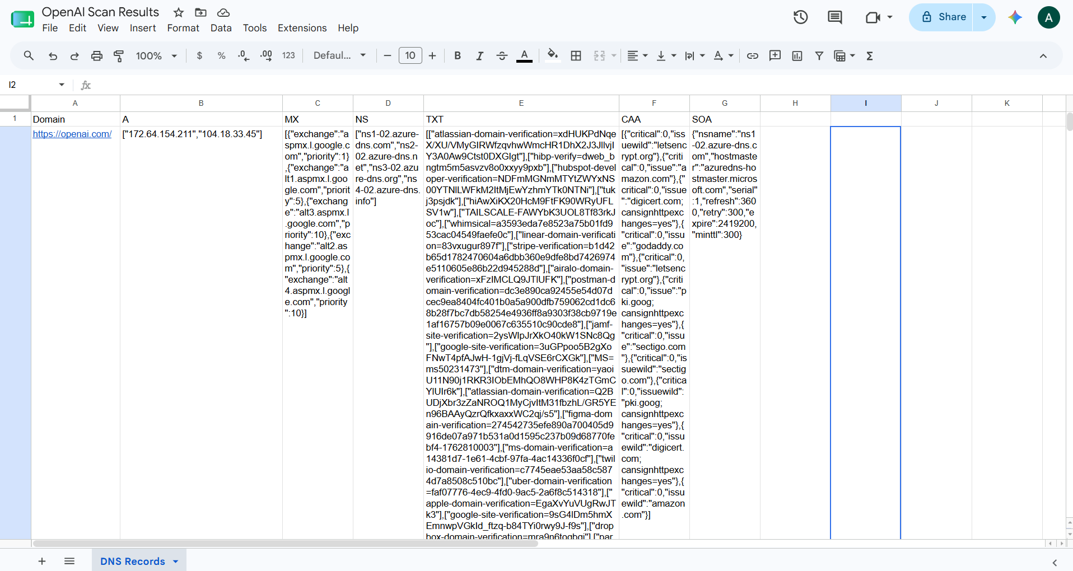This screenshot has width=1073, height=571.
Task: Increase decimal places
Action: coord(266,55)
